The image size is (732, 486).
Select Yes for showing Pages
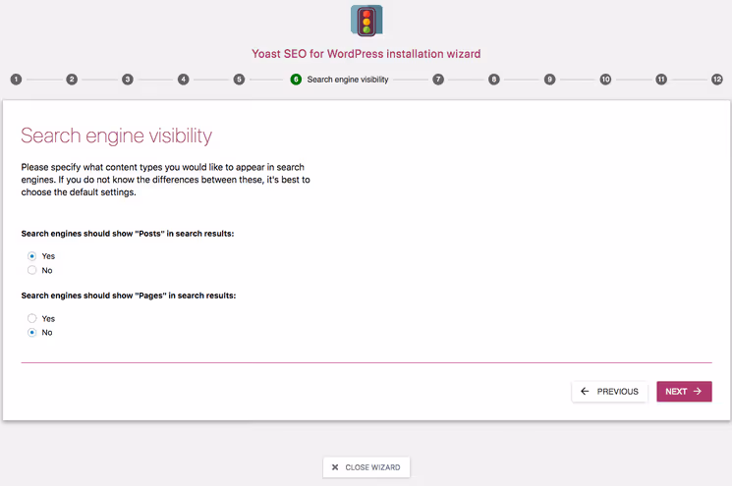pyautogui.click(x=31, y=318)
